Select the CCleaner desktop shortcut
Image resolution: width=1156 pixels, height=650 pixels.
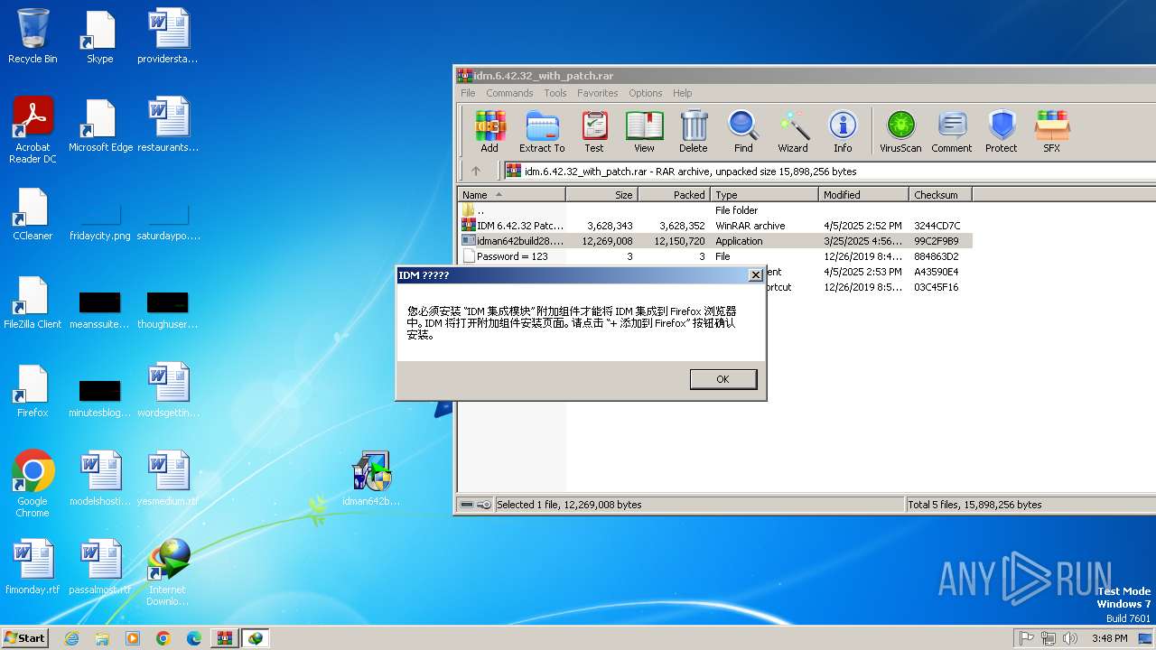(33, 214)
